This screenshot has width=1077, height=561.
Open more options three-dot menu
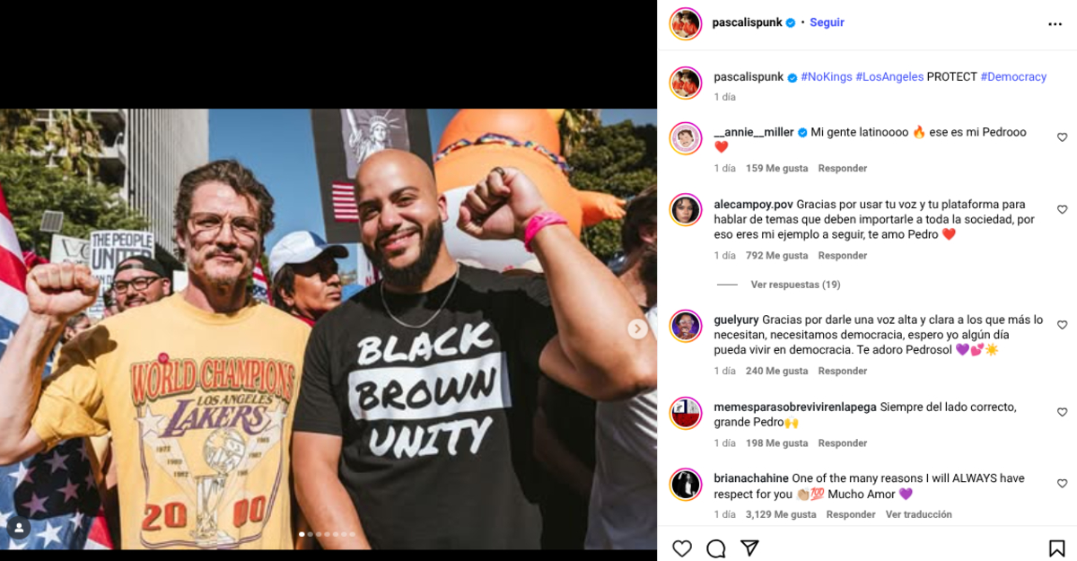1055,24
